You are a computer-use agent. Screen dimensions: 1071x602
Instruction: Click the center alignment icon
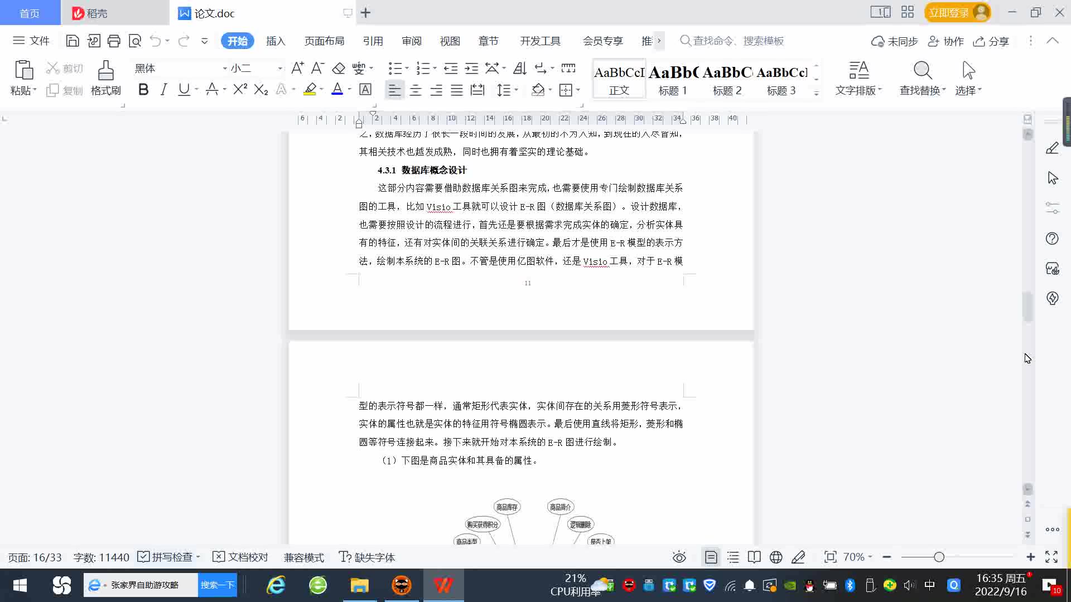tap(416, 90)
